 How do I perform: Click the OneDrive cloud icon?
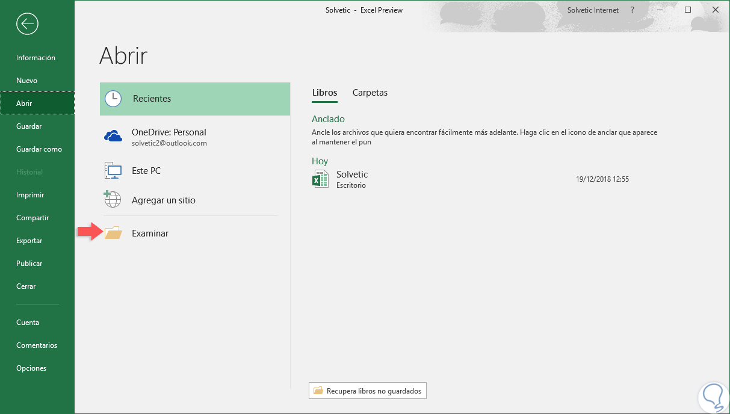pos(113,136)
